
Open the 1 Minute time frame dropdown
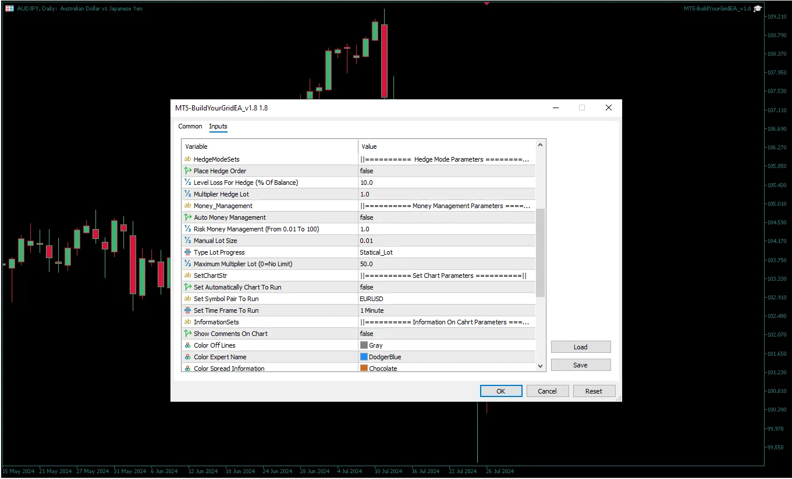[446, 310]
